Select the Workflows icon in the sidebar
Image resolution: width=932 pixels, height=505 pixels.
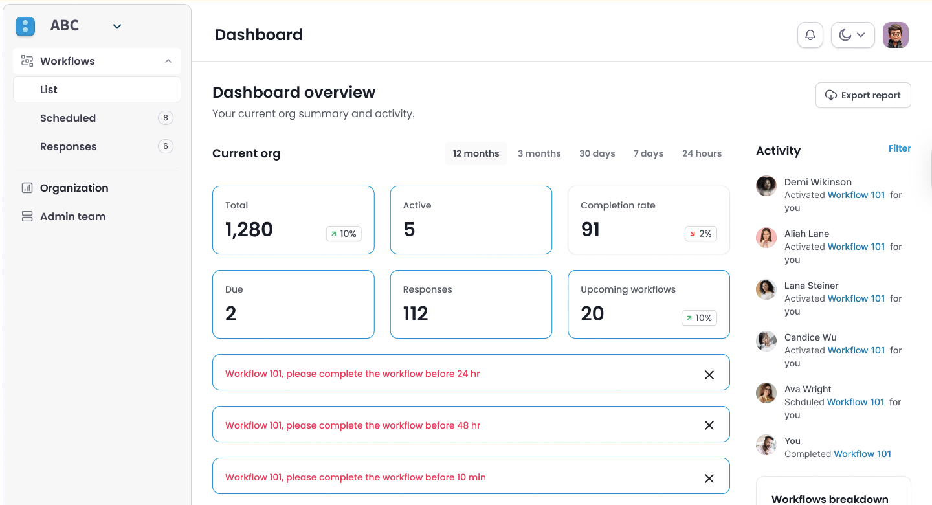(x=27, y=60)
